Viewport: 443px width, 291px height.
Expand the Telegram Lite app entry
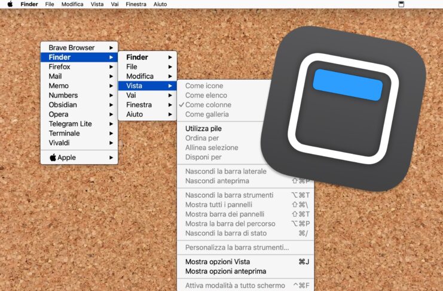point(79,124)
